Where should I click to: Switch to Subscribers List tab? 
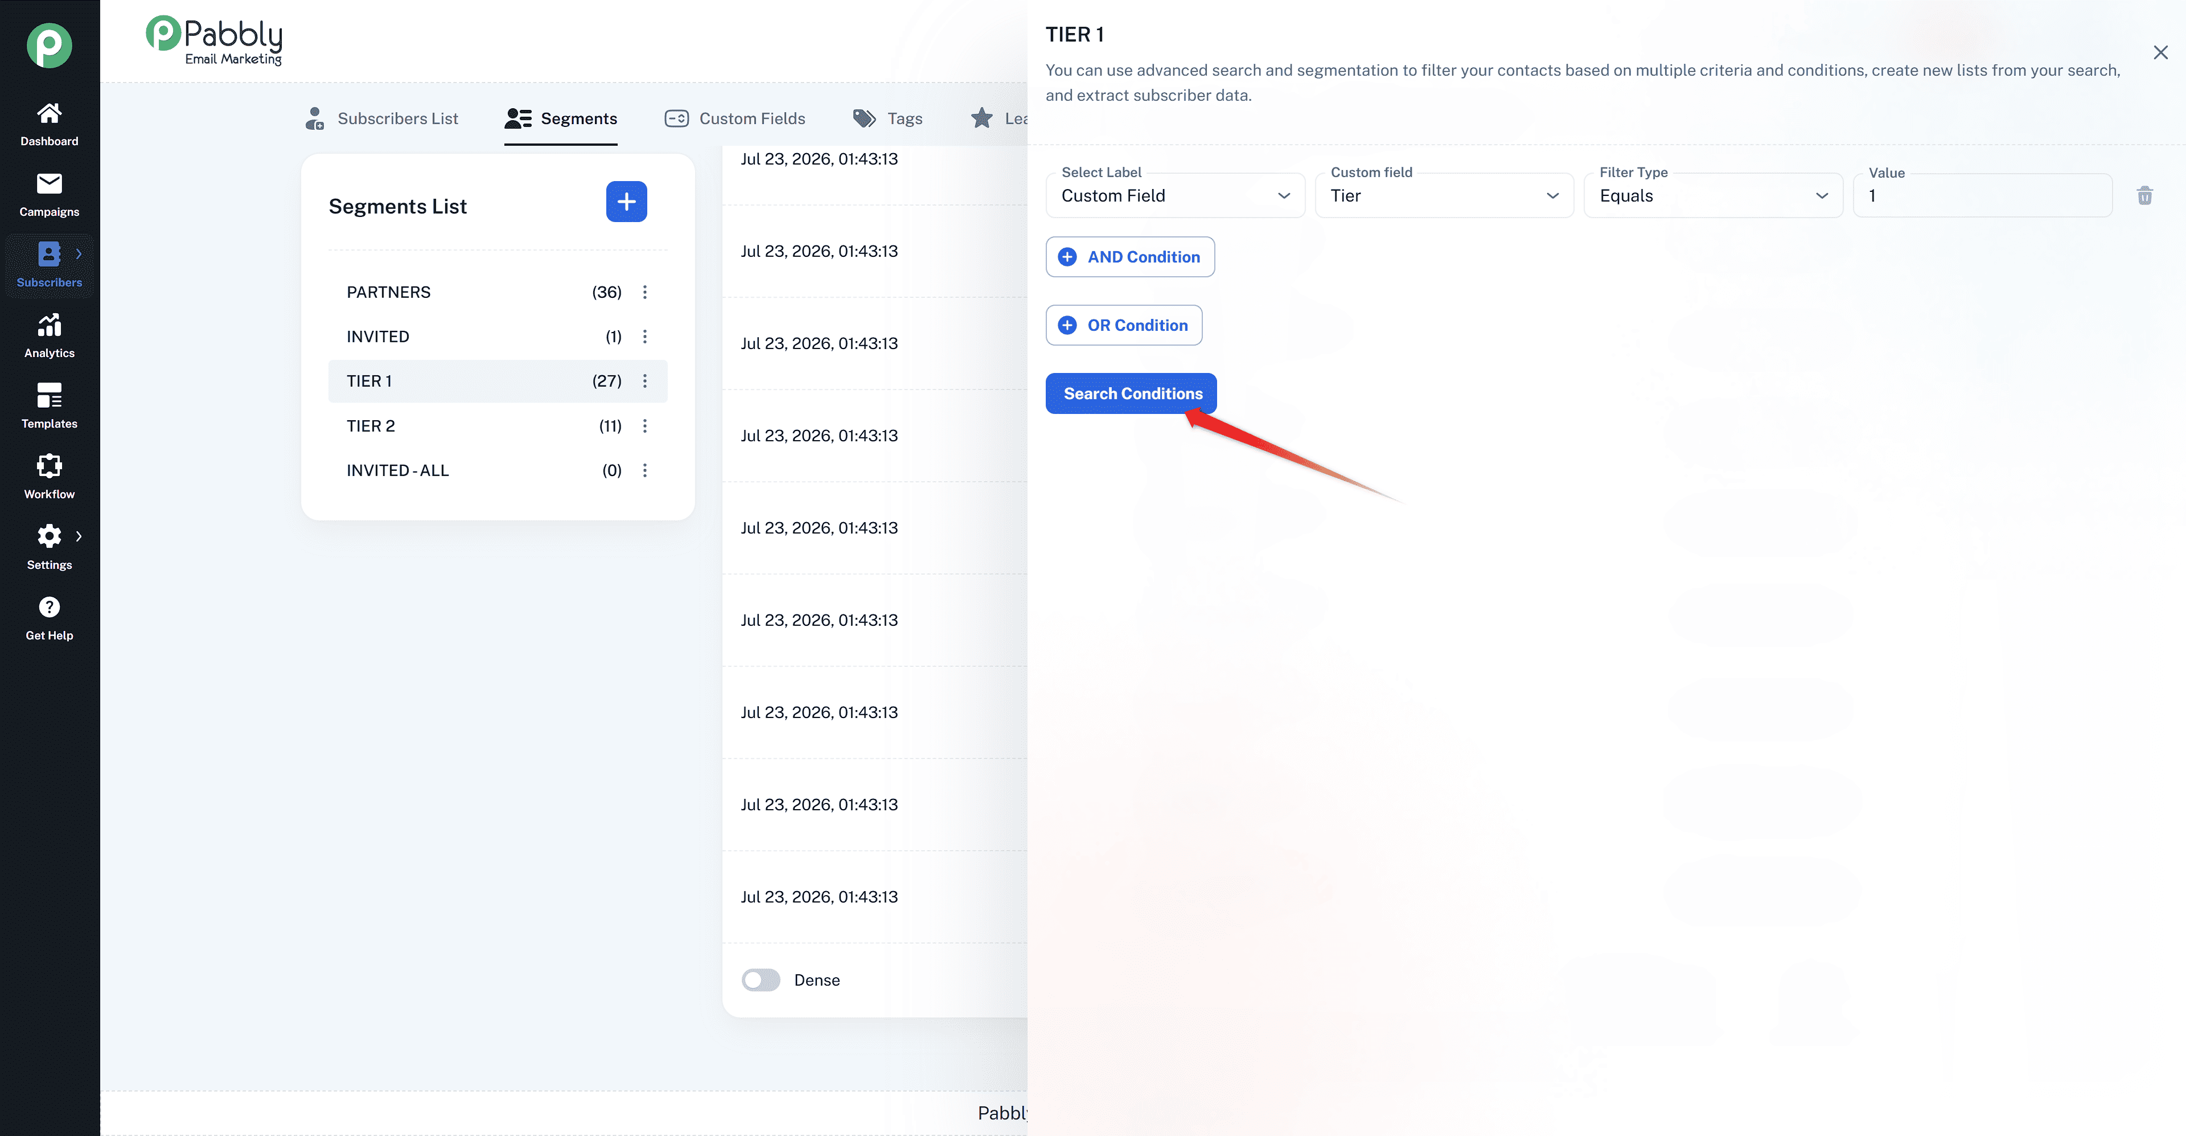click(x=381, y=119)
